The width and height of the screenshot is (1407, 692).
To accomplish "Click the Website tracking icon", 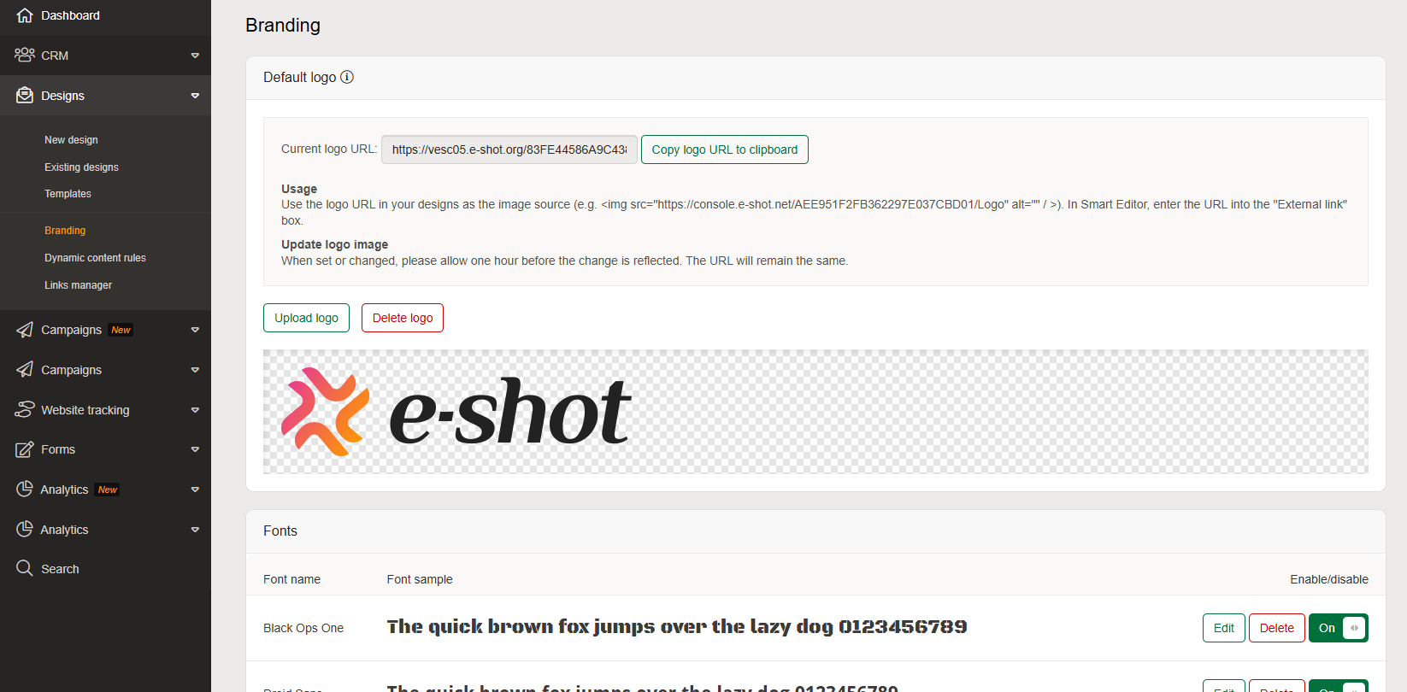I will point(25,409).
